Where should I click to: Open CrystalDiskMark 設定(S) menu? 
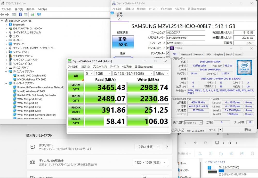coord(85,67)
